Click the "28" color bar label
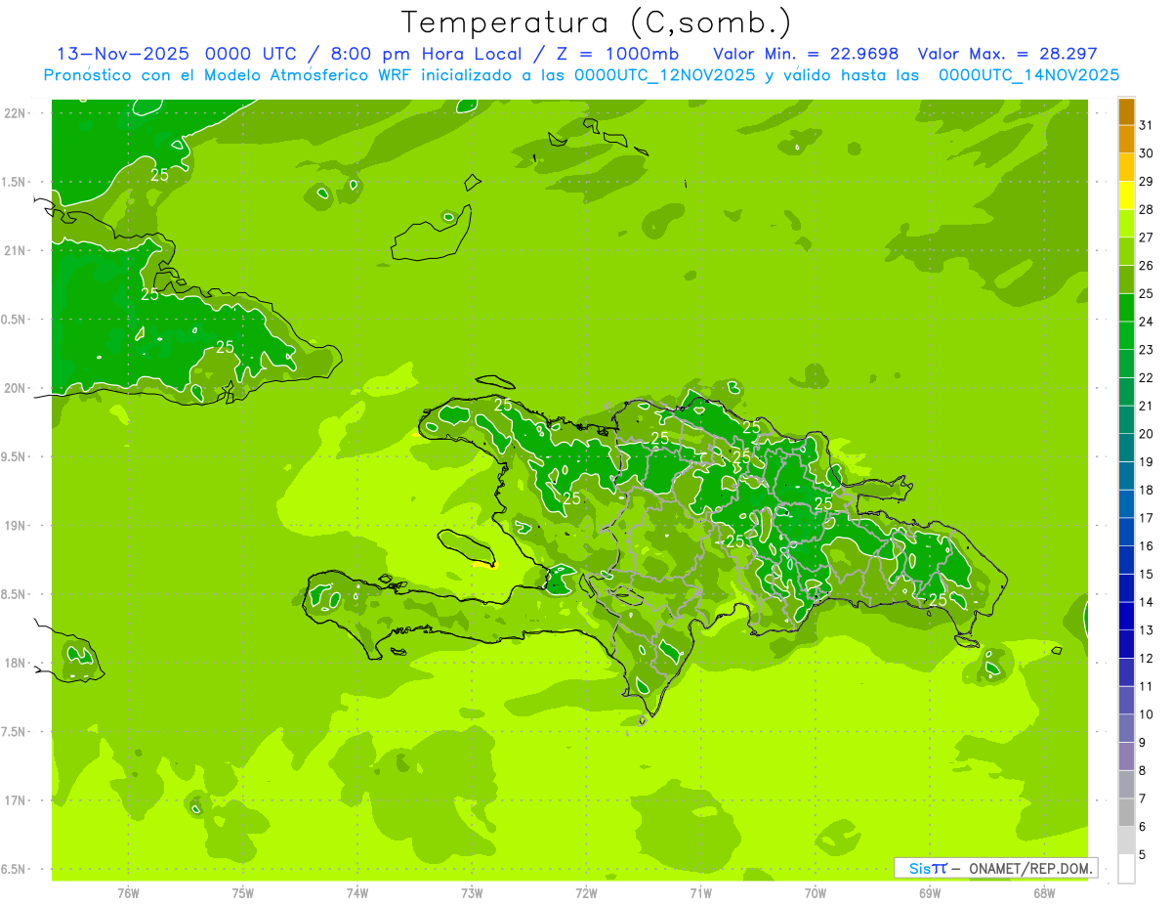 (1146, 209)
